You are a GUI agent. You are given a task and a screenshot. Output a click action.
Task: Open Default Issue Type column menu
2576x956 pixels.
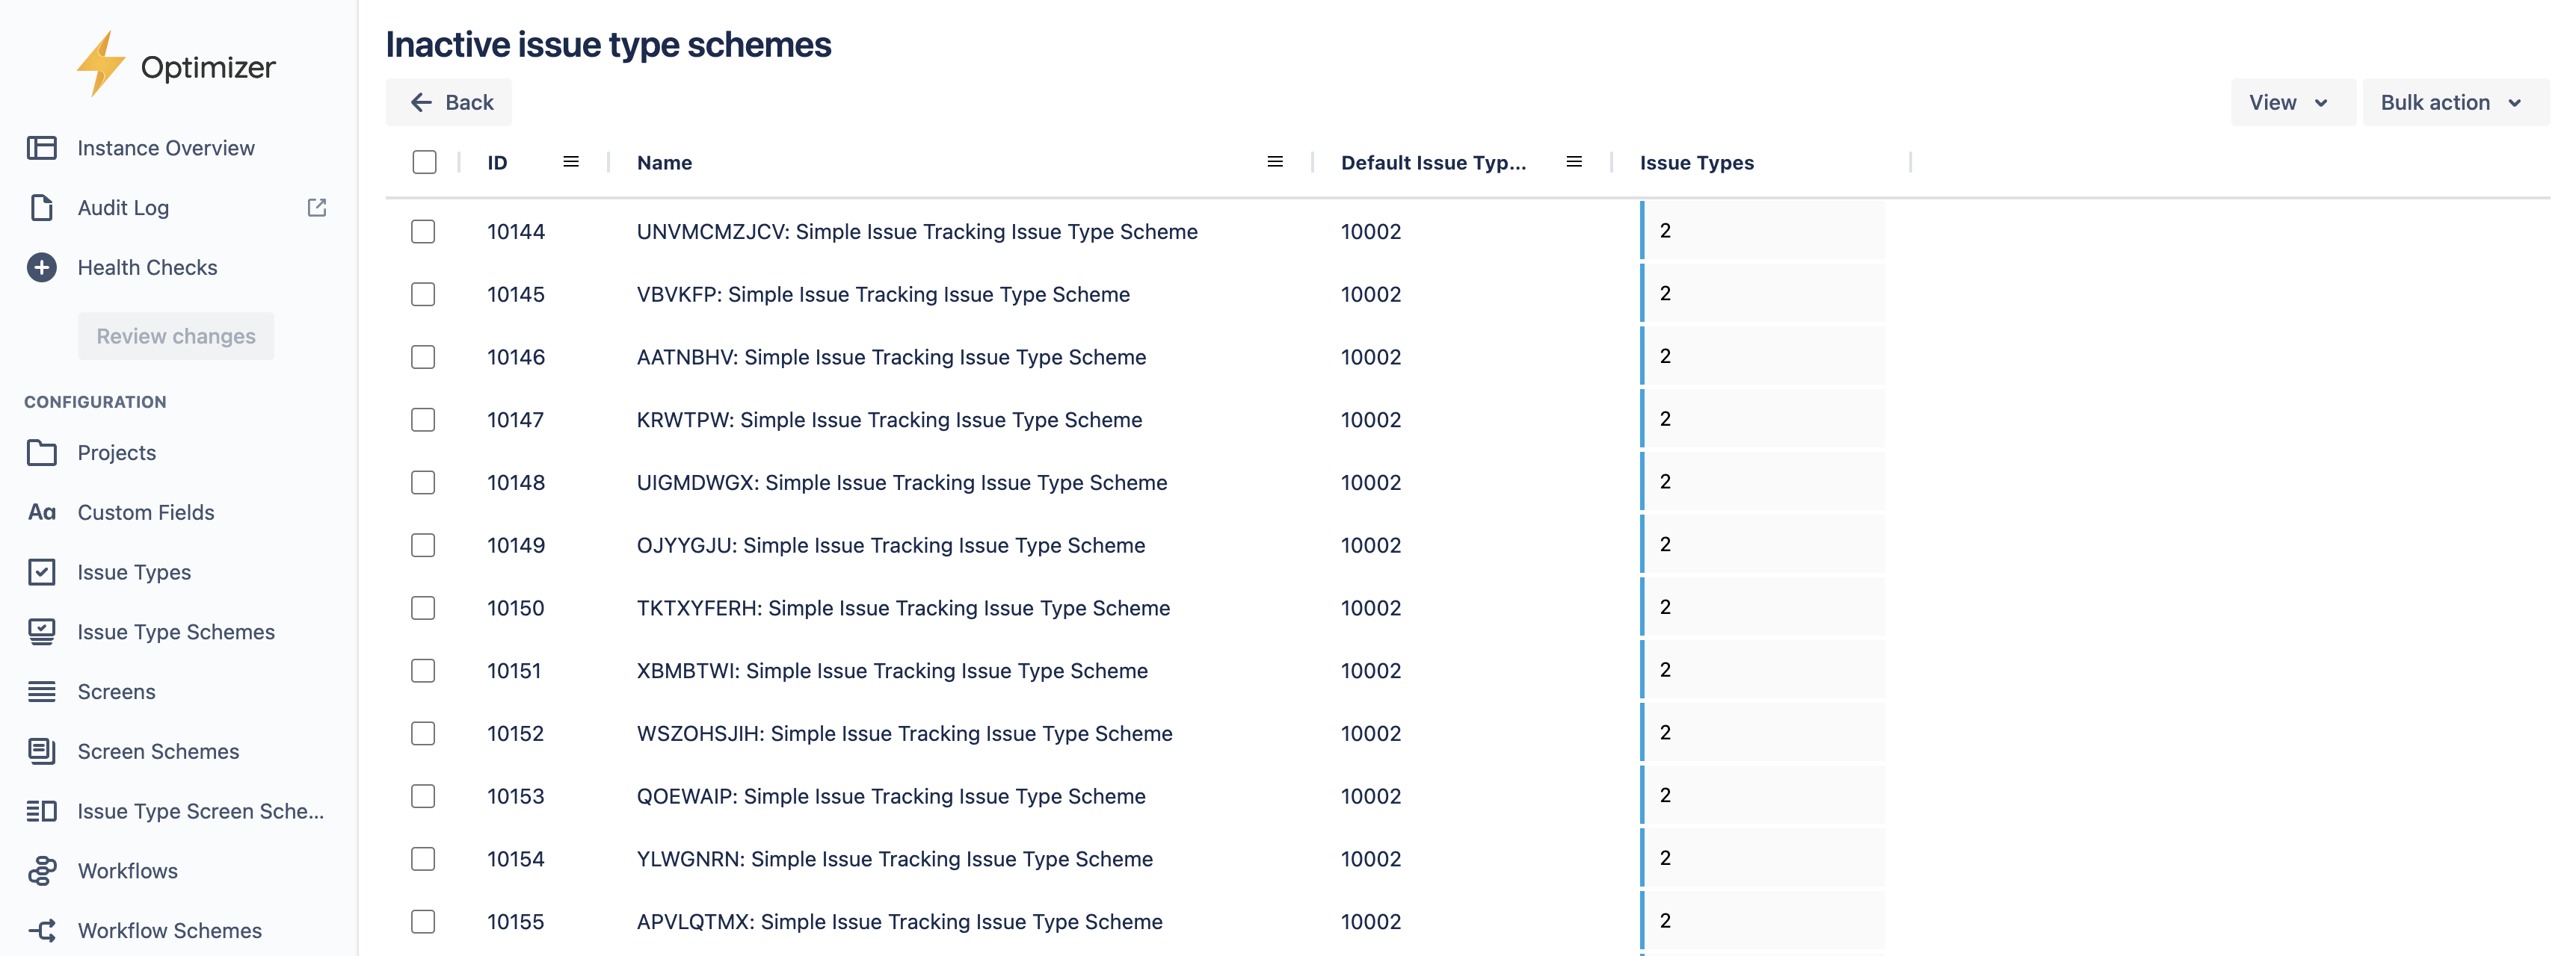pos(1574,162)
